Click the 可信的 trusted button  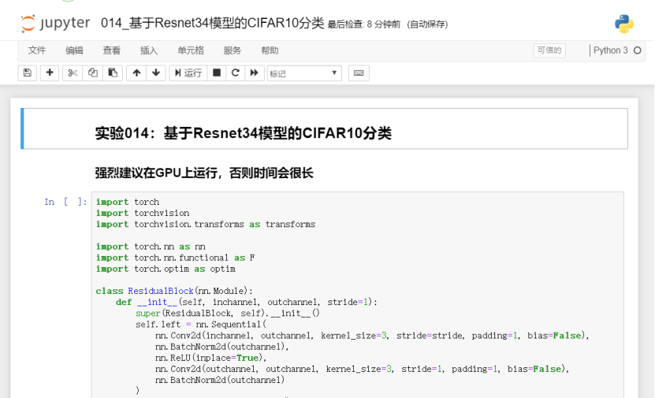pos(549,50)
